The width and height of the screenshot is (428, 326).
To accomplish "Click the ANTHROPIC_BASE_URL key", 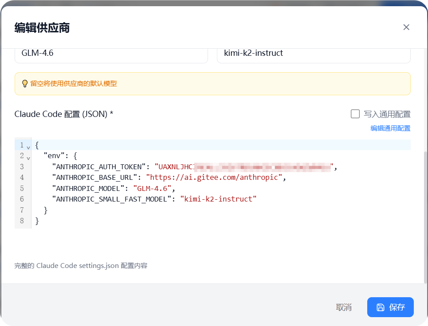I will [x=94, y=178].
